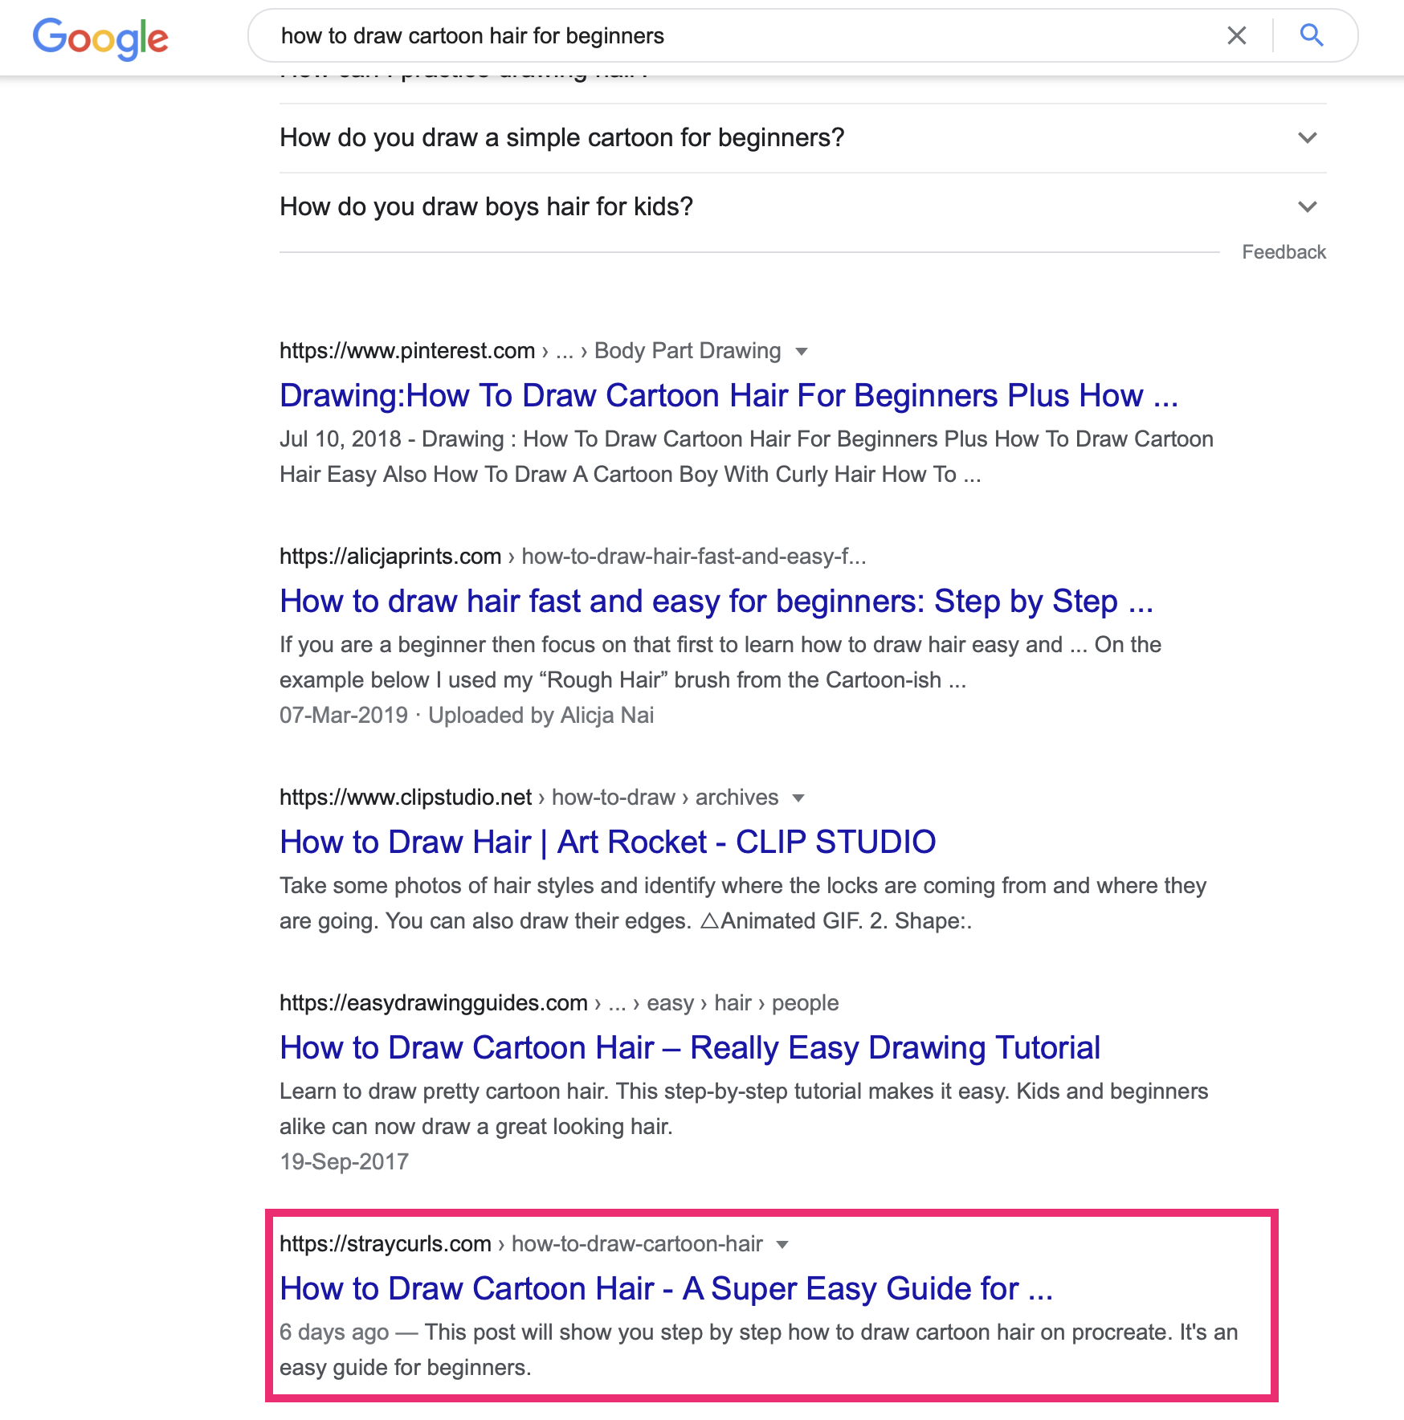This screenshot has height=1420, width=1404.
Task: Click the easydrawingguides snippet 'Learn to draw pretty cartoon hair'
Action: coord(744,1109)
